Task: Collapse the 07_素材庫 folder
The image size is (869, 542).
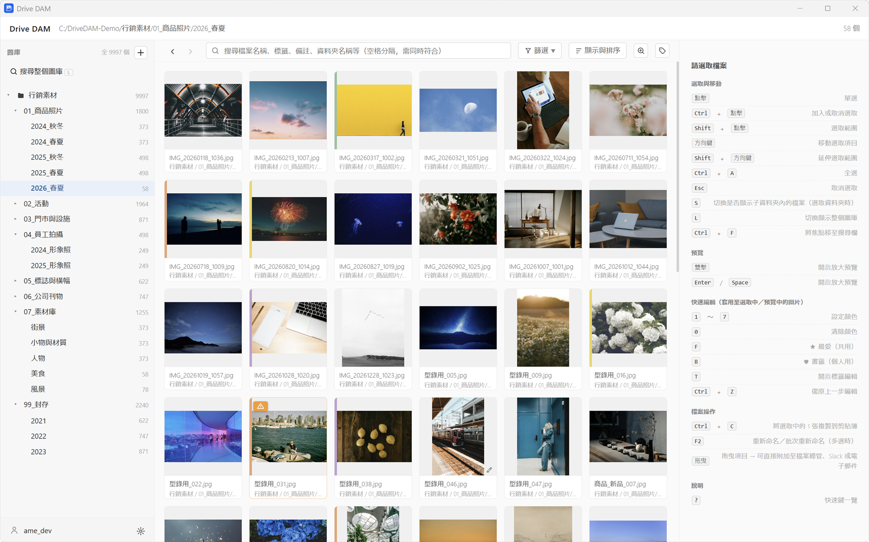Action: 15,312
